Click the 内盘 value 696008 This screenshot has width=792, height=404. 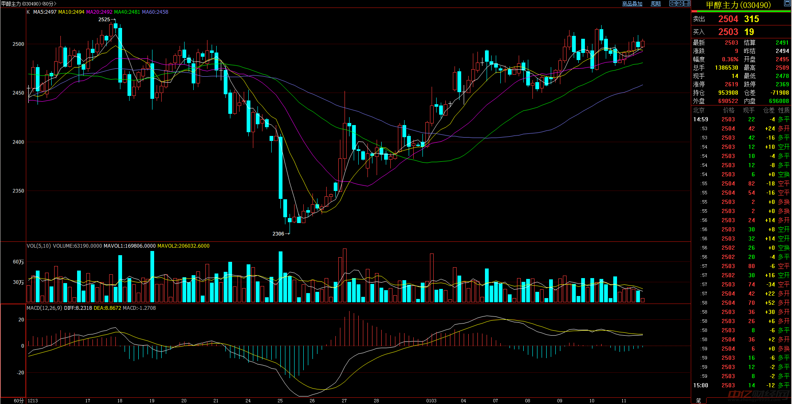point(779,101)
